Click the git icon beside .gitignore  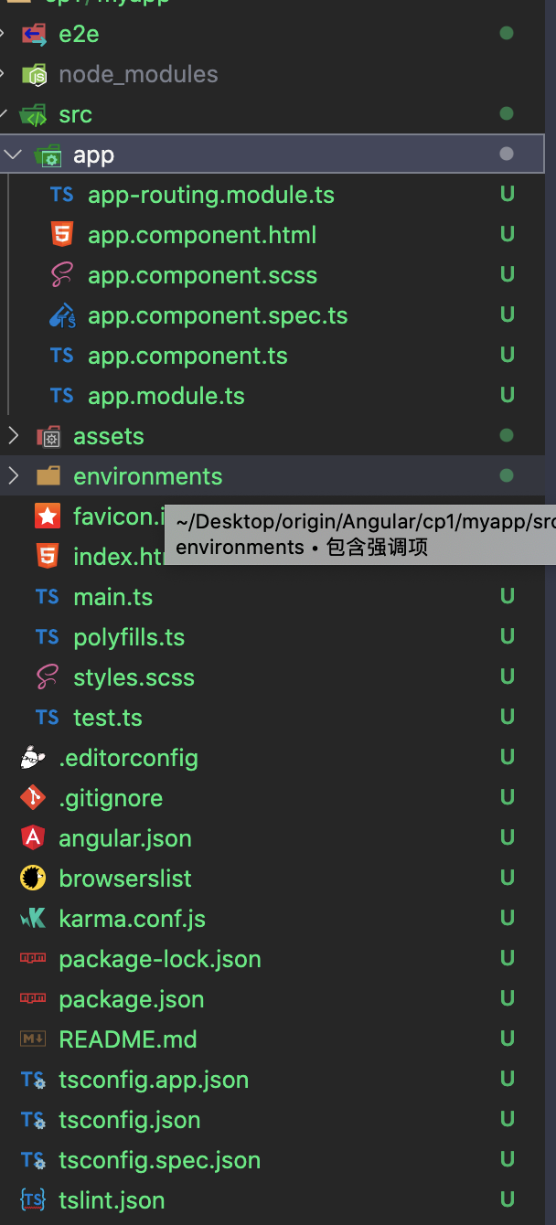(x=33, y=798)
